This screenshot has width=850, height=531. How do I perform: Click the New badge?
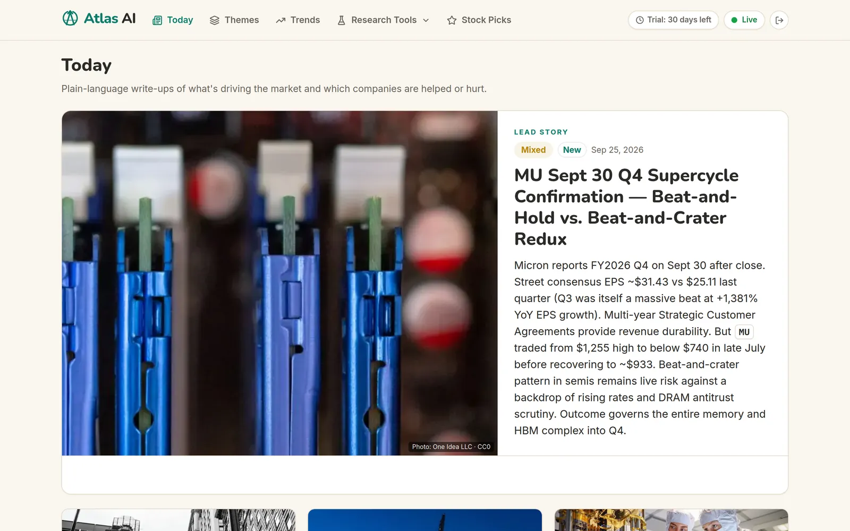coord(572,150)
